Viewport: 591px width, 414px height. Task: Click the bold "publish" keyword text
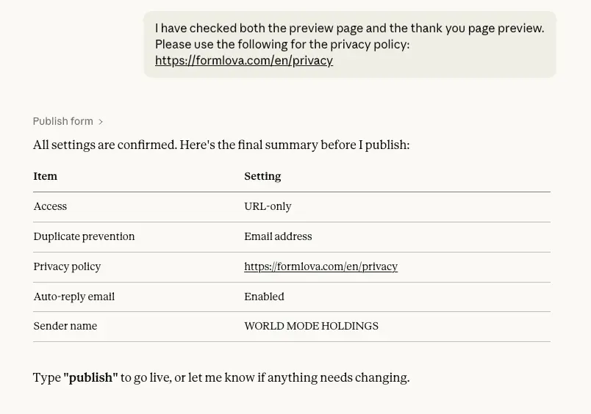click(90, 377)
